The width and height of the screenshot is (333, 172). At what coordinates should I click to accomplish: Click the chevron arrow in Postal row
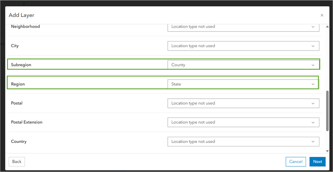pyautogui.click(x=313, y=103)
